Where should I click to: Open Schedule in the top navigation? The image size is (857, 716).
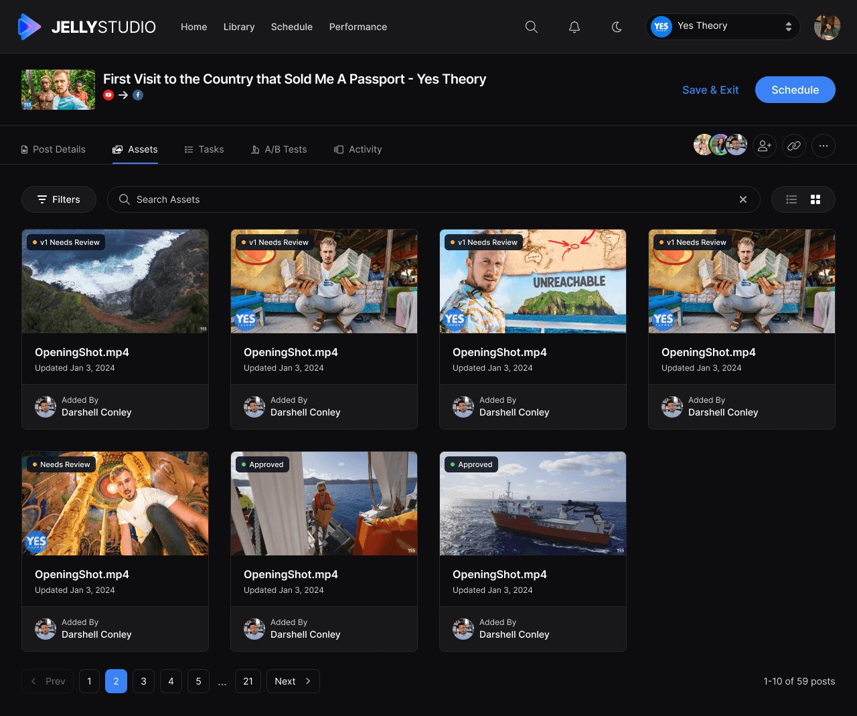(x=292, y=27)
